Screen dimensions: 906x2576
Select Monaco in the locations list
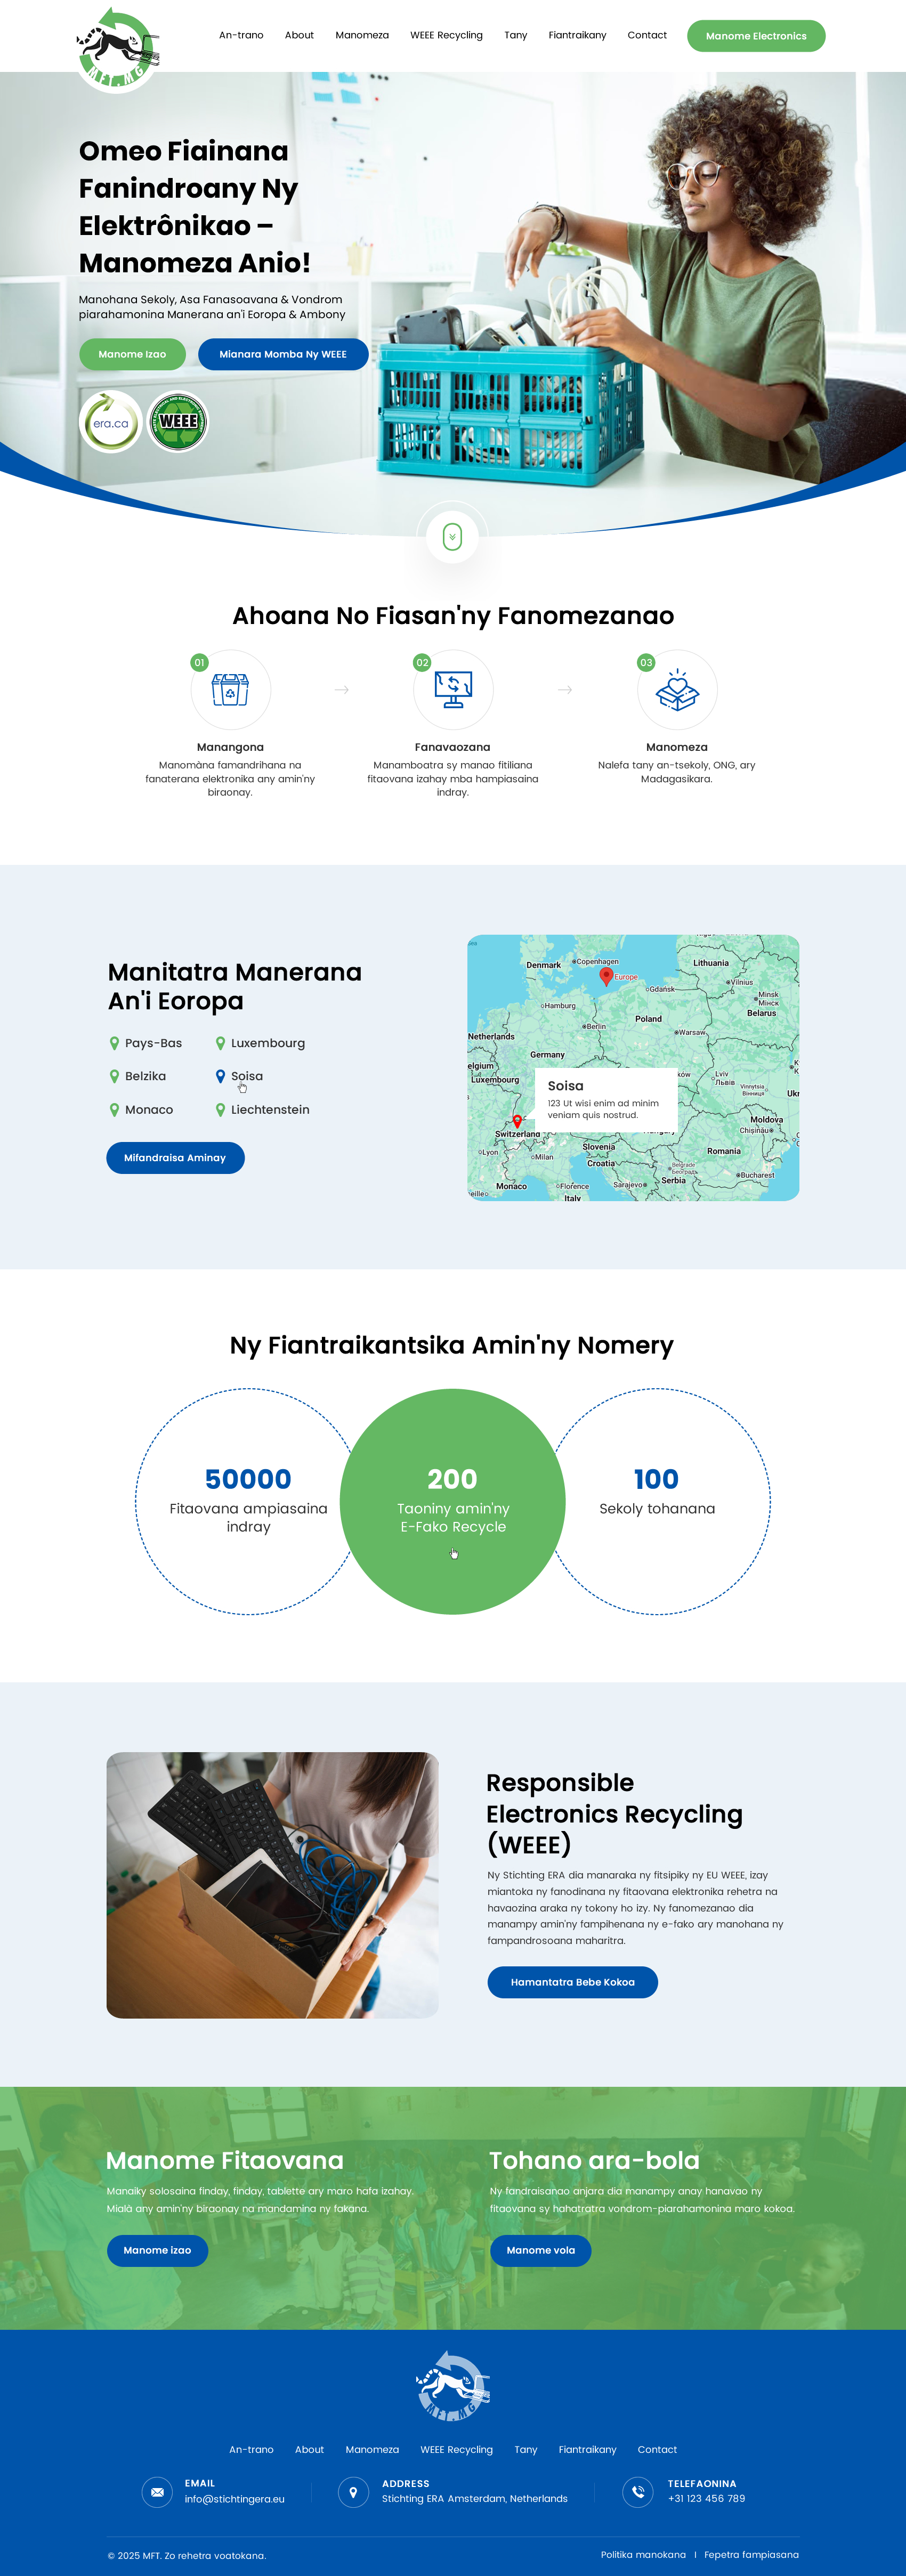(141, 1110)
